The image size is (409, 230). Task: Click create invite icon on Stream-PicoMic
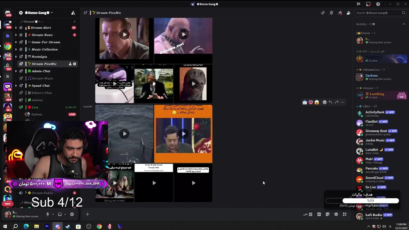(x=70, y=64)
